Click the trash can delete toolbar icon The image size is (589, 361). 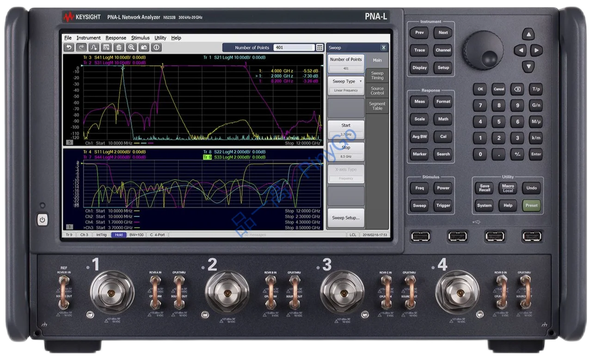click(x=119, y=47)
